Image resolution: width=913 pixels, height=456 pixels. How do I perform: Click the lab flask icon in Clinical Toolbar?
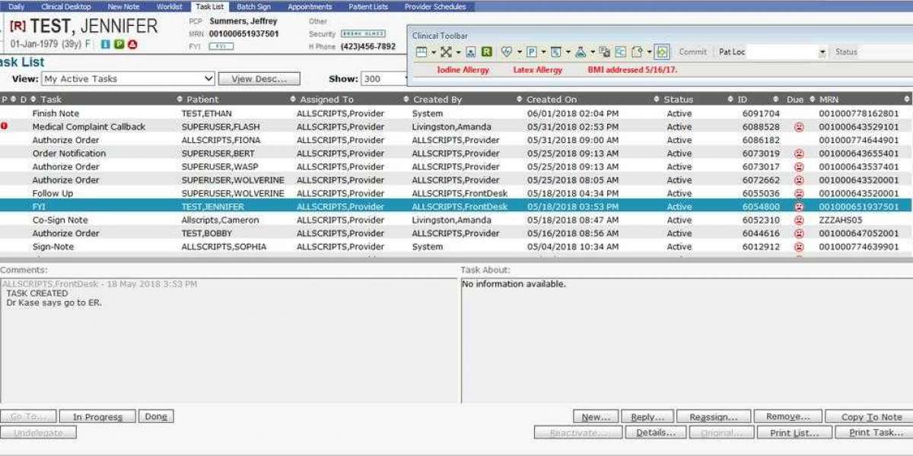coord(581,52)
